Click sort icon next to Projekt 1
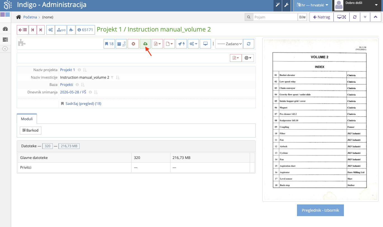 (85, 70)
